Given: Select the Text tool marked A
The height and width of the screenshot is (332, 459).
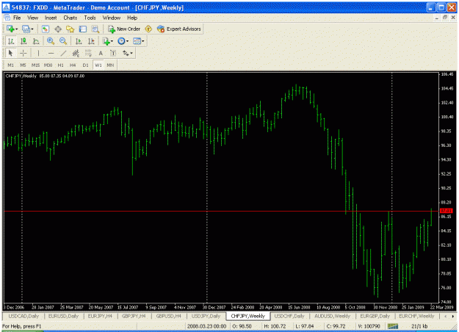Looking at the screenshot, I should pos(101,54).
